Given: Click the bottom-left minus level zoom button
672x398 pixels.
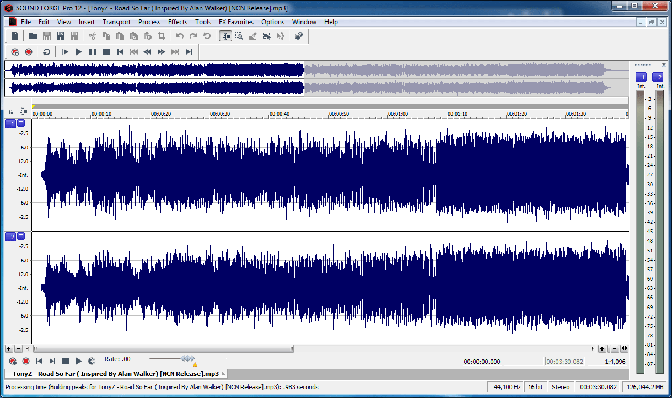Looking at the screenshot, I should 18,349.
